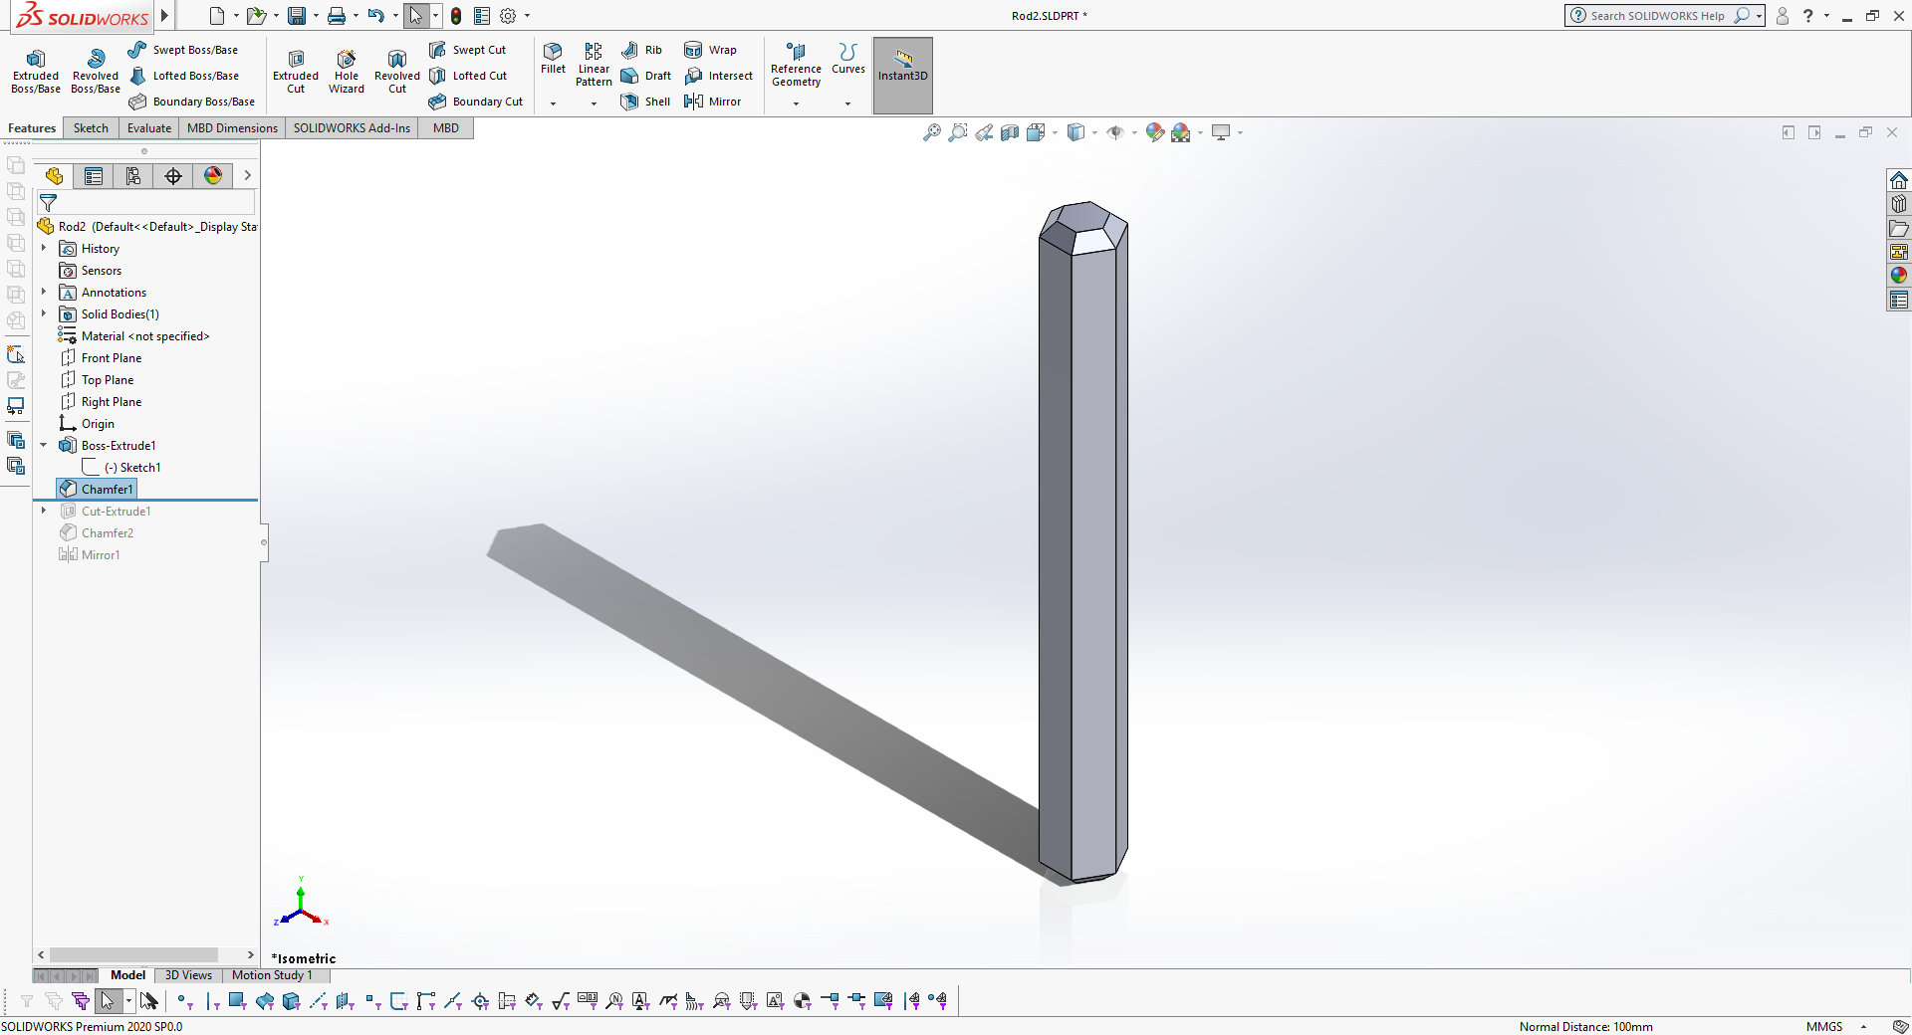Screen dimensions: 1912x1035
Task: Toggle the filter faces selection icon
Action: click(237, 1001)
